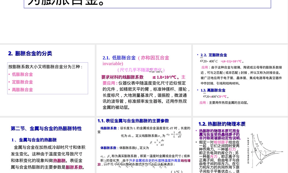This screenshot has width=288, height=173.
Task: Click the large top slide ending 为膨胀合金。
Action: click(x=144, y=22)
